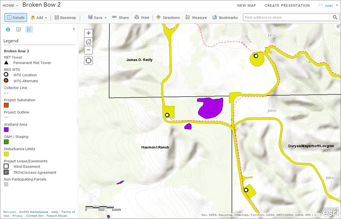Open Esri Terms of Use link

coord(68,212)
